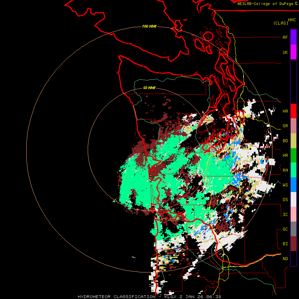Click the RA legend label
Image resolution: width=299 pixels, height=299 pixels.
click(x=285, y=170)
